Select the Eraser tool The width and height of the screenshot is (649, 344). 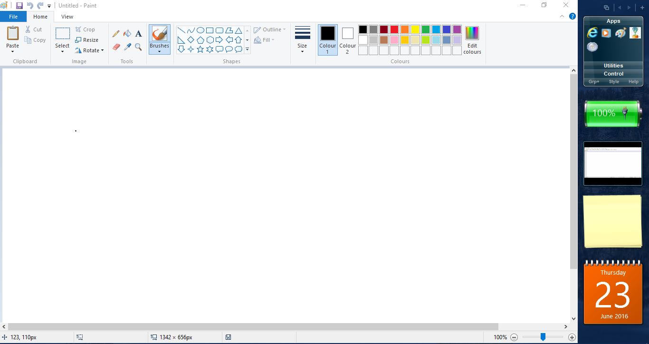116,47
